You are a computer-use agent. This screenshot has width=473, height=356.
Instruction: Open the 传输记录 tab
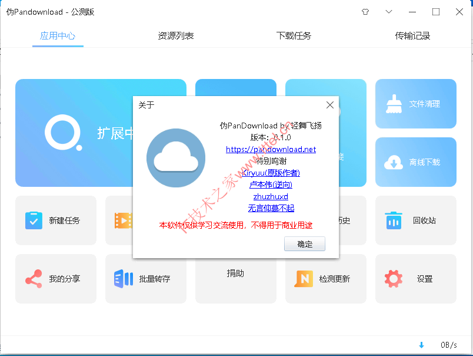[412, 36]
